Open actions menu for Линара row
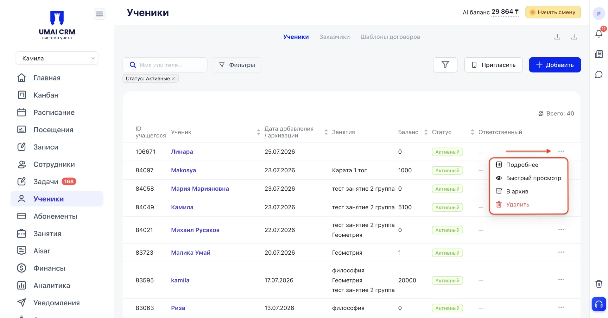This screenshot has height=318, width=608. pyautogui.click(x=561, y=151)
